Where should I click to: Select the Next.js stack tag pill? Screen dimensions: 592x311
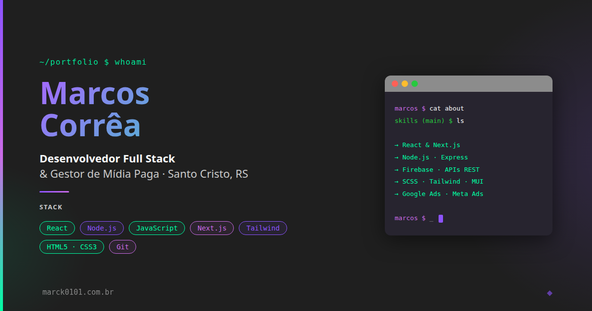click(212, 228)
